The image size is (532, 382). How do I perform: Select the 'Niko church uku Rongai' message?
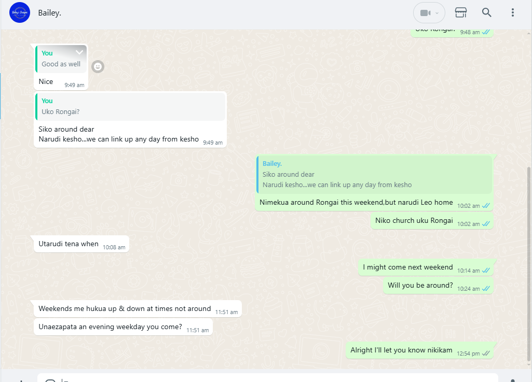click(x=432, y=221)
